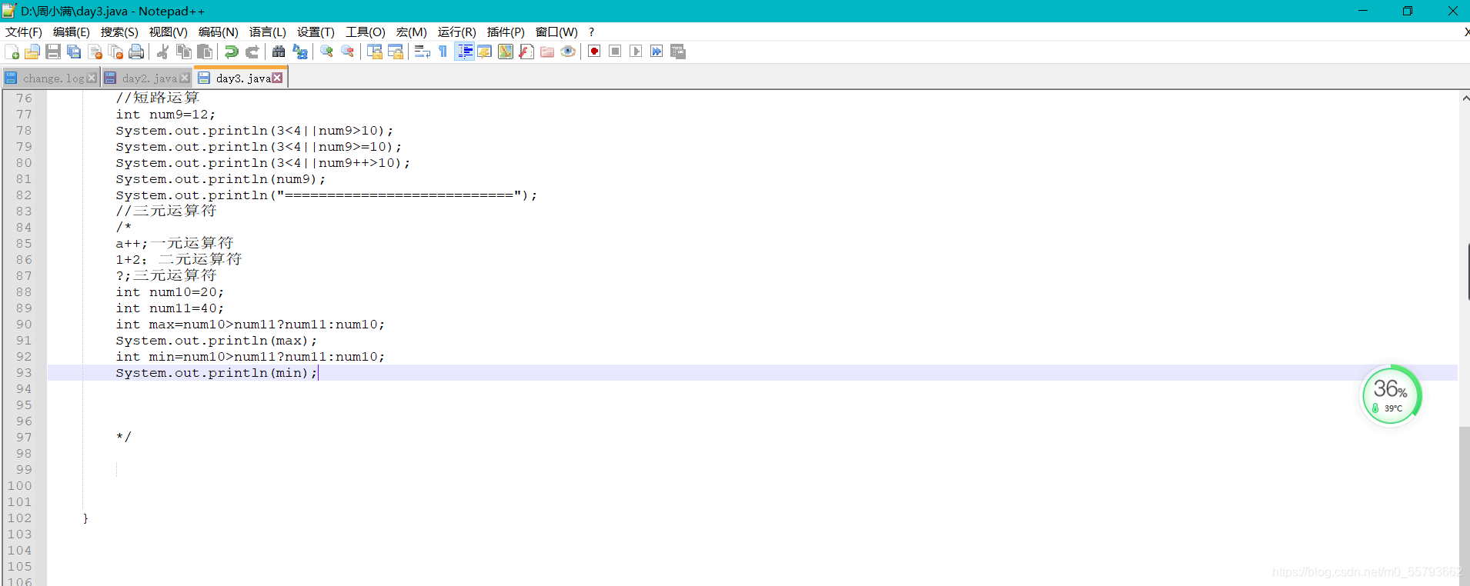Toggle the monitoring eye icon
Image resolution: width=1470 pixels, height=586 pixels.
click(x=568, y=52)
